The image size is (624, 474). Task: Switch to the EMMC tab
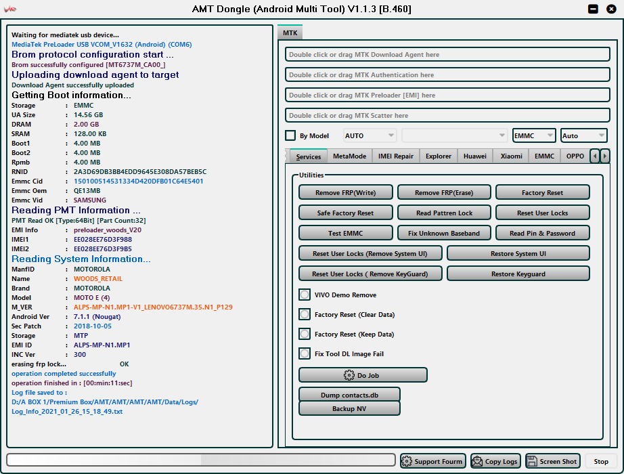[x=544, y=156]
